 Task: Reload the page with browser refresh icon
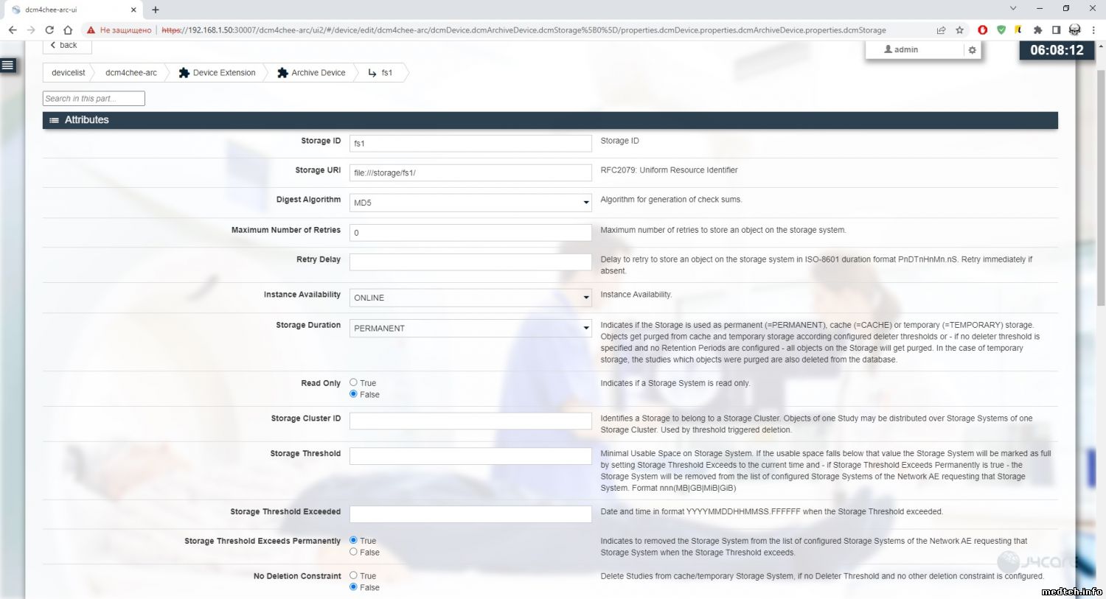click(49, 30)
